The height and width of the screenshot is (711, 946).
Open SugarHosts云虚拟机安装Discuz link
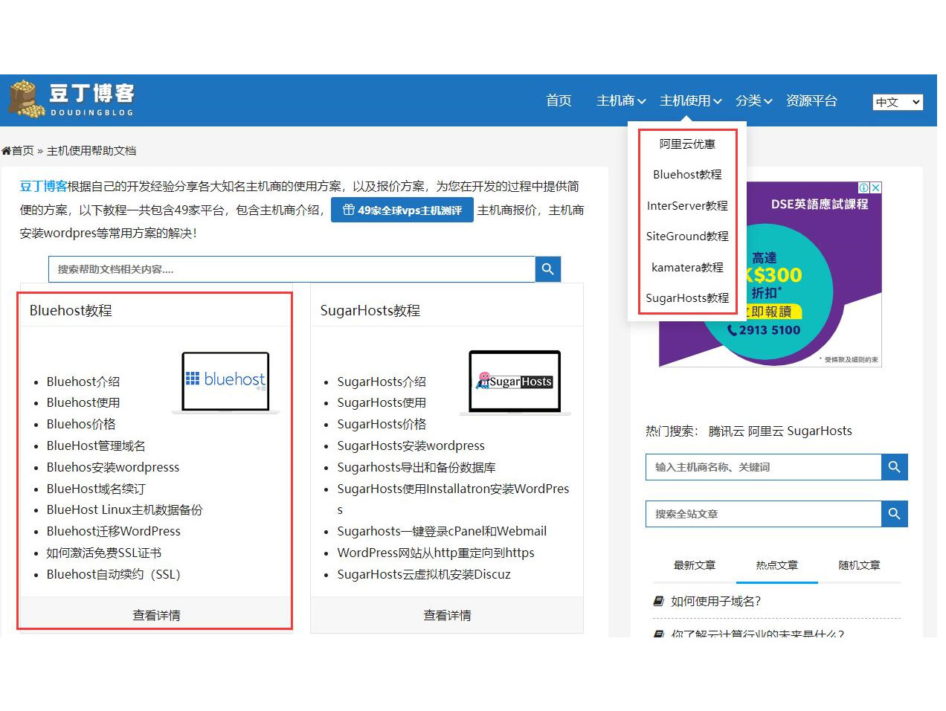pyautogui.click(x=424, y=574)
